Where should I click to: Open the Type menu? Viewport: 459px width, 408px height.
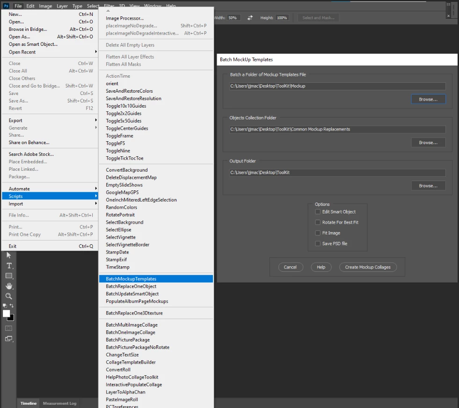(x=77, y=6)
